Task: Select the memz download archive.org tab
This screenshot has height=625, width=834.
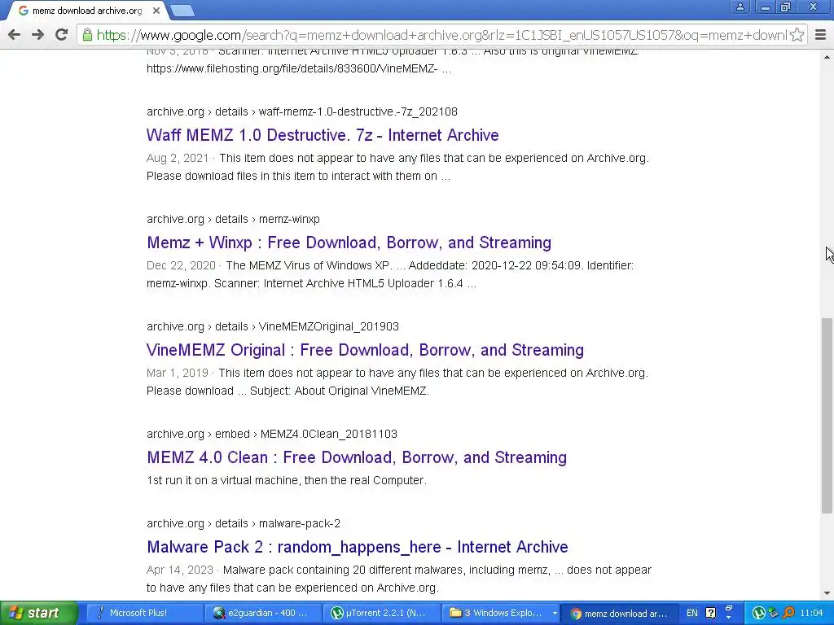Action: coord(87,11)
